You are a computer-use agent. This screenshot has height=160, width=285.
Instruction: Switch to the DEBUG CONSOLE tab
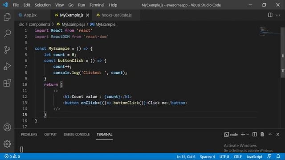[77, 134]
